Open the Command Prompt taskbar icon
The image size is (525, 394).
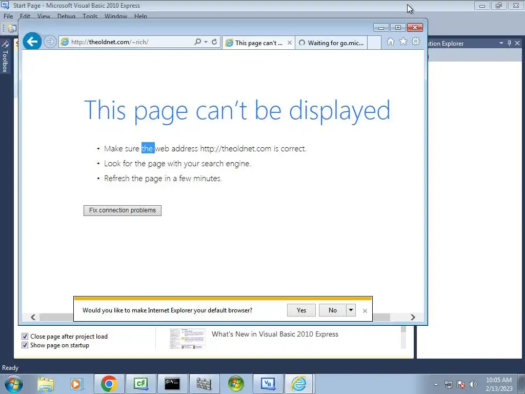pos(172,384)
